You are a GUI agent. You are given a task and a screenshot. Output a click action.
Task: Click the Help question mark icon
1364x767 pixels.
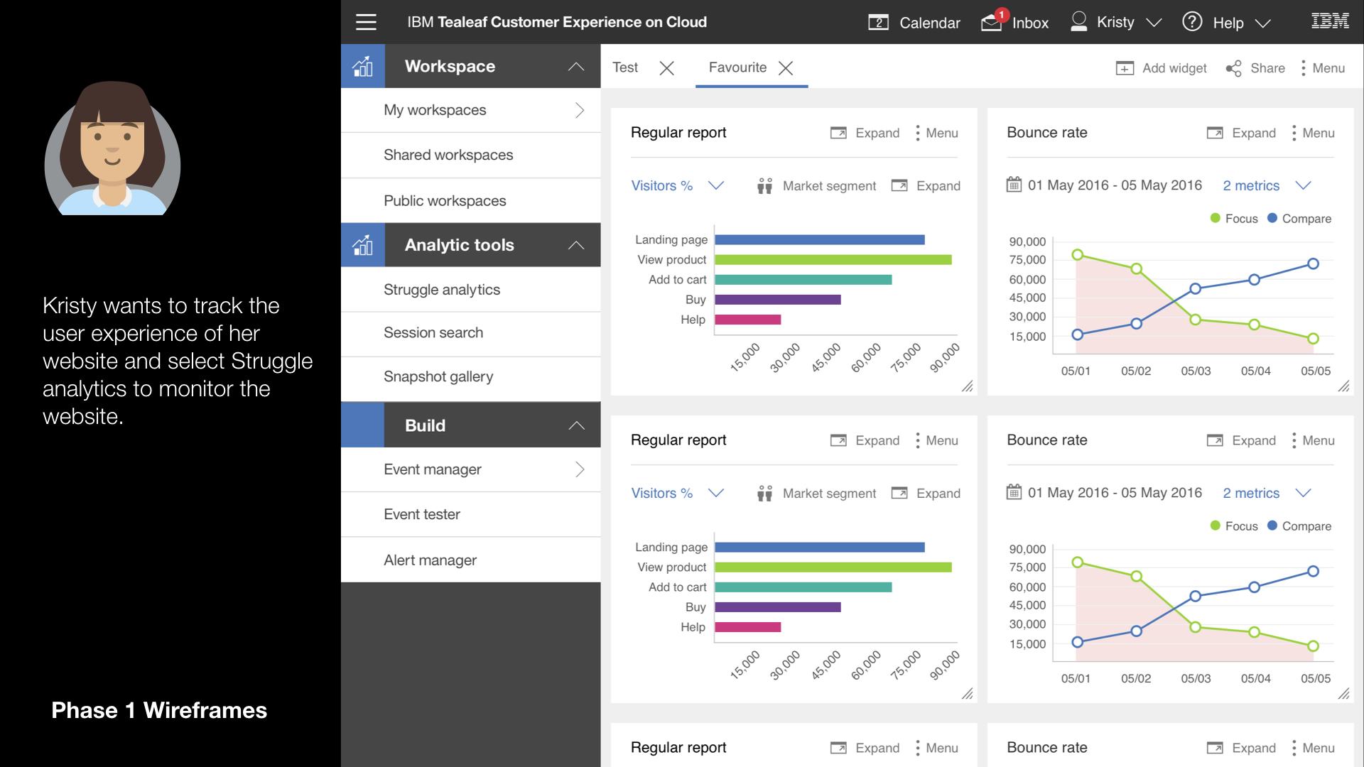pos(1192,22)
